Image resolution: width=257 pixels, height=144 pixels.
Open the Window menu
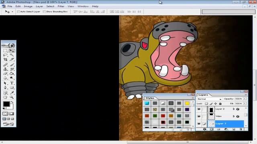[83, 6]
